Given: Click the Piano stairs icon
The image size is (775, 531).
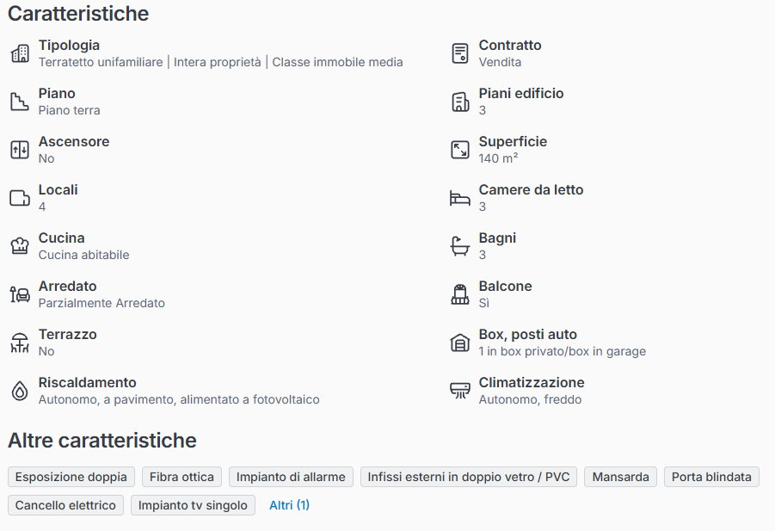Looking at the screenshot, I should [x=19, y=102].
